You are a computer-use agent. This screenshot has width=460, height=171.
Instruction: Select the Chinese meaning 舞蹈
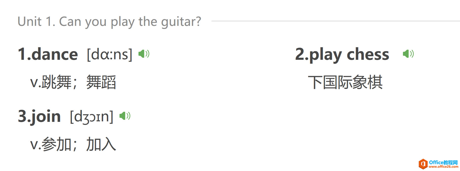pyautogui.click(x=101, y=82)
